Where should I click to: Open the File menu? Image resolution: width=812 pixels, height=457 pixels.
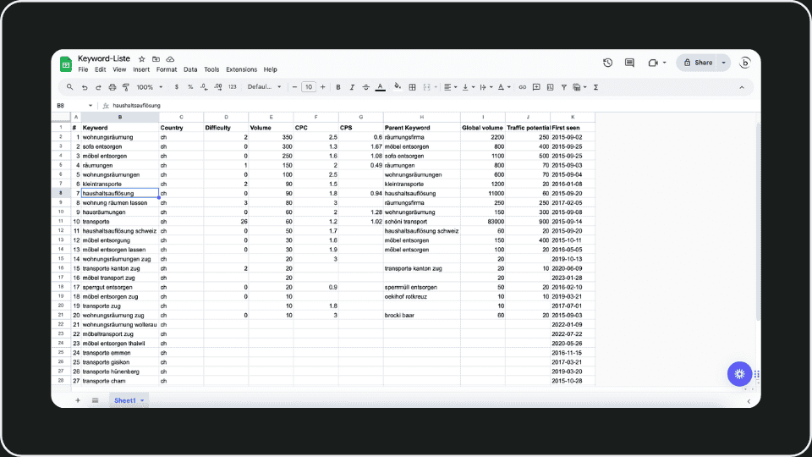coord(83,69)
